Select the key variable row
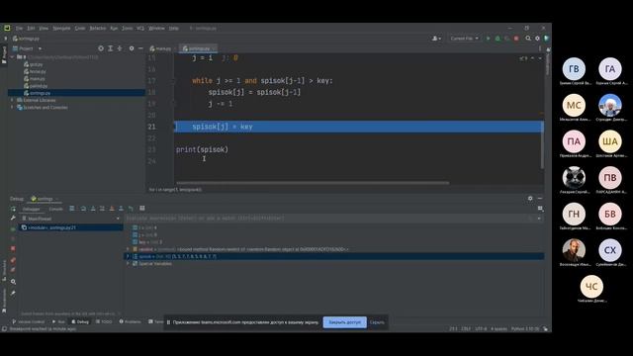Viewport: 633px width, 356px height. click(x=334, y=242)
